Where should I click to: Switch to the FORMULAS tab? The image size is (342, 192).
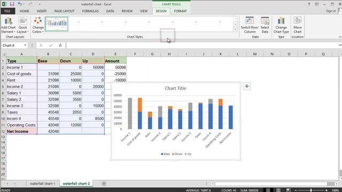point(90,11)
